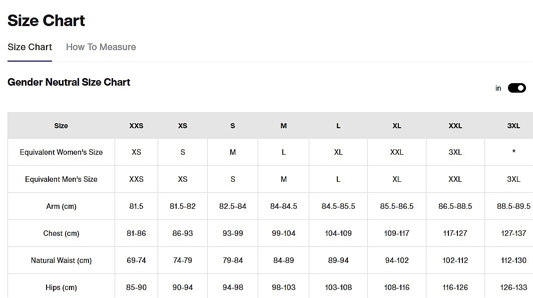Screen dimensions: 533x298
Task: Select the Equivalent Men's Size row label
Action: (x=61, y=179)
